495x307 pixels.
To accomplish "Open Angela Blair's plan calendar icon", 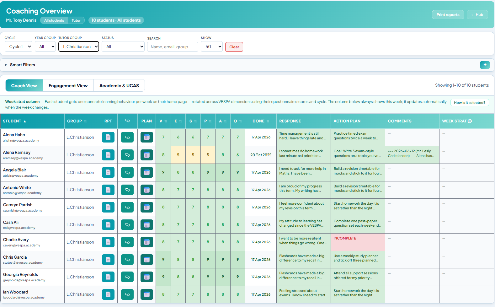I will click(x=146, y=172).
